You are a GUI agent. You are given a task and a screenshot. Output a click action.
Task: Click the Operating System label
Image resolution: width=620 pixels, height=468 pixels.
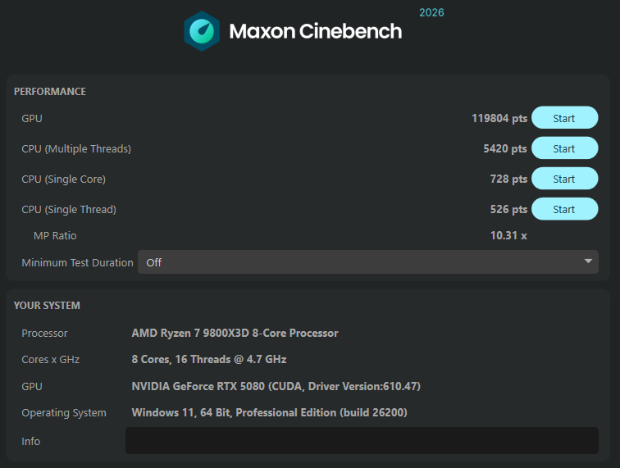click(64, 413)
